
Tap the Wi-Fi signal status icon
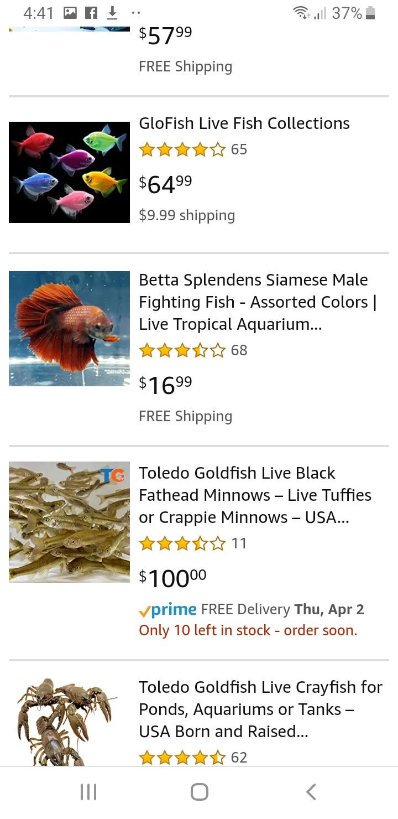pyautogui.click(x=301, y=13)
